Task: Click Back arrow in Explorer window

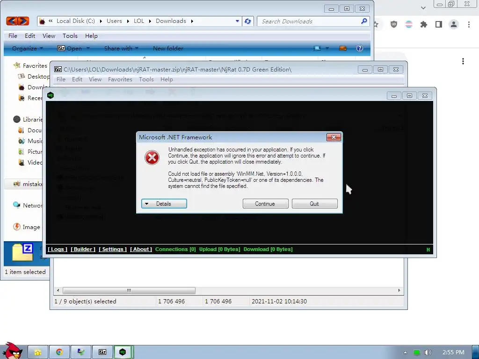Action: coord(12,21)
